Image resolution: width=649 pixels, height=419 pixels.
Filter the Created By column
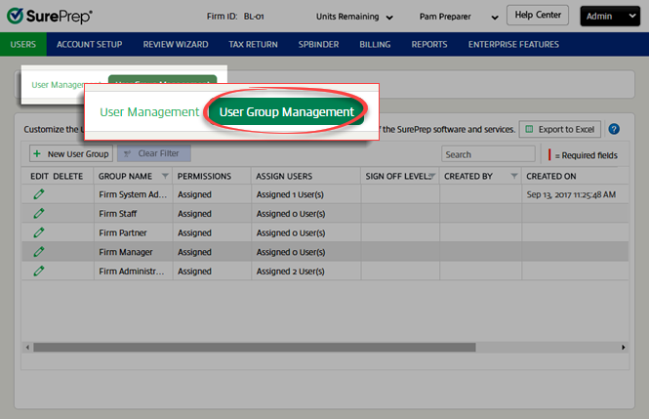pos(514,176)
